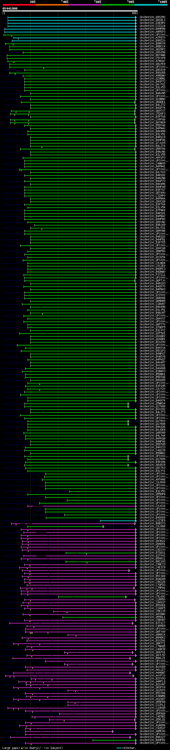Click the purple-start bar for UniRef100_C9J6I6
The image size is (170, 750).
click(x=82, y=506)
